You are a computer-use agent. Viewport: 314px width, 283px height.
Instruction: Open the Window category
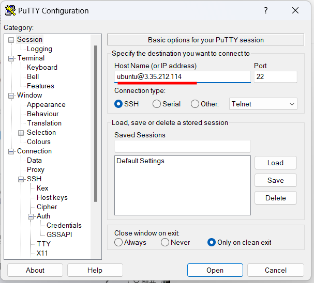(x=29, y=96)
